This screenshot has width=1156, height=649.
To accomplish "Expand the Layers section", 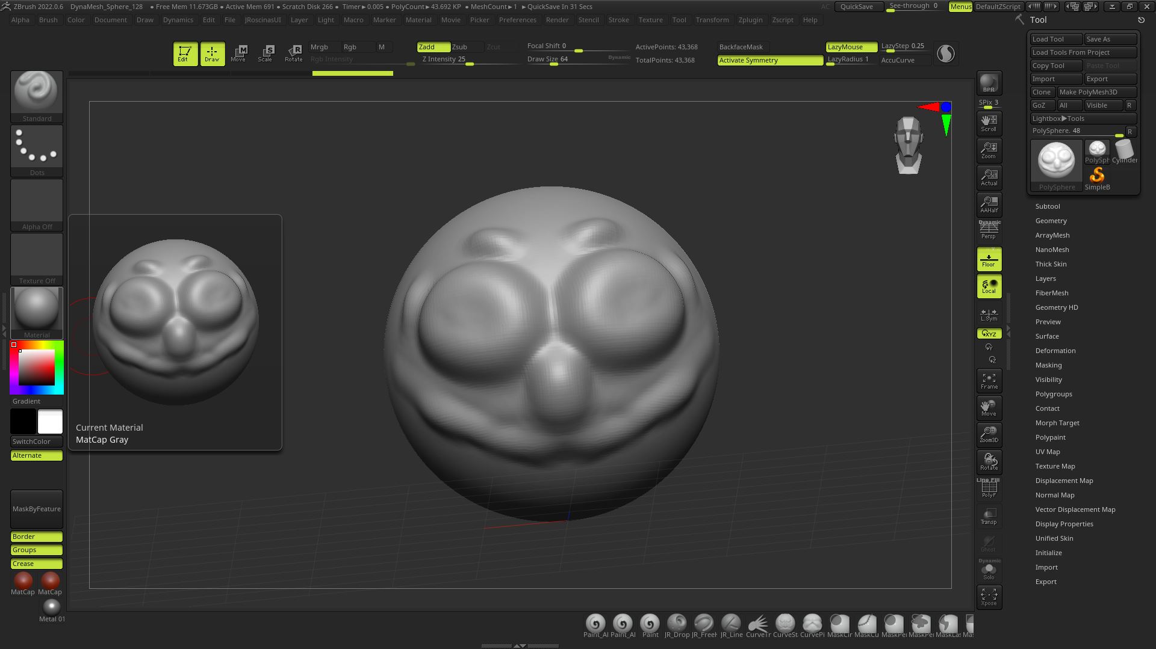I will pyautogui.click(x=1045, y=278).
